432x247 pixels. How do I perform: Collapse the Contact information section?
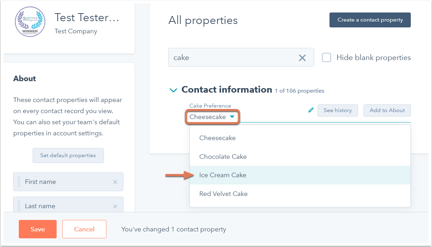tap(173, 90)
